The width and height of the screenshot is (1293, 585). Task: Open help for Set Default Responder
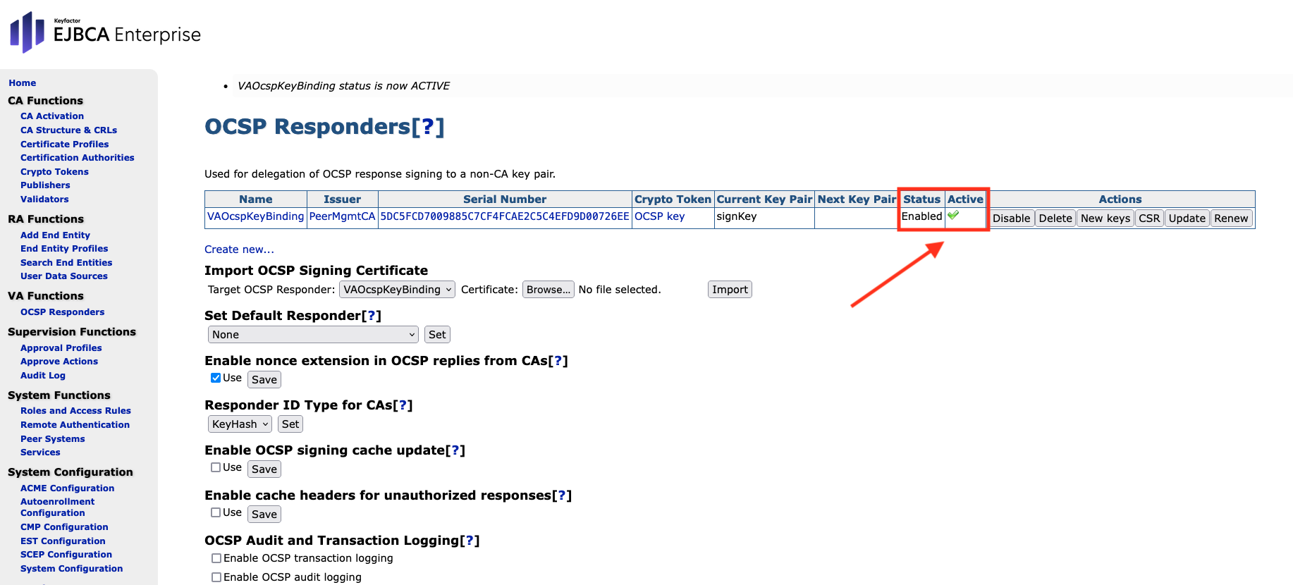(x=371, y=316)
